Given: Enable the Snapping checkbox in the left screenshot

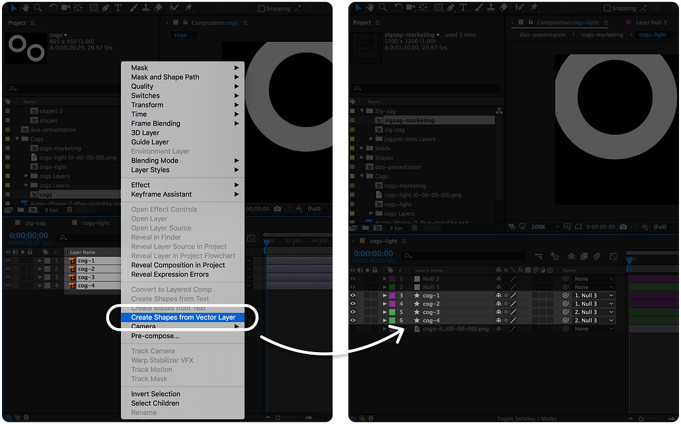Looking at the screenshot, I should [261, 9].
